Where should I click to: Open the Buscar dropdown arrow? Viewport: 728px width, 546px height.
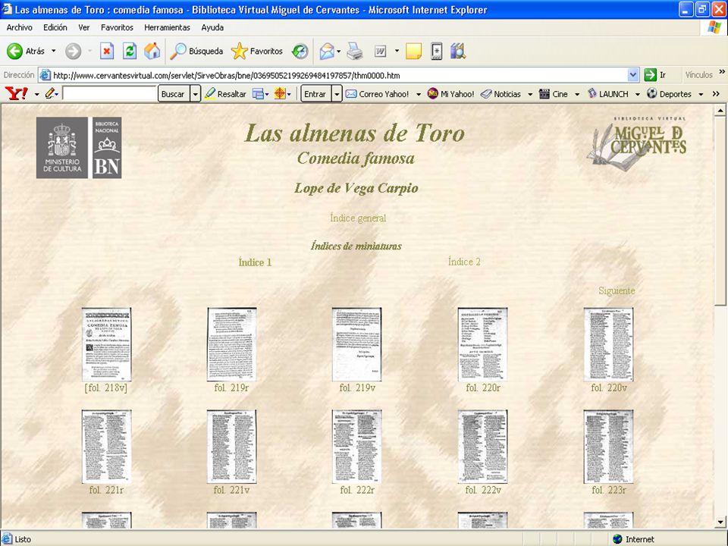[196, 94]
